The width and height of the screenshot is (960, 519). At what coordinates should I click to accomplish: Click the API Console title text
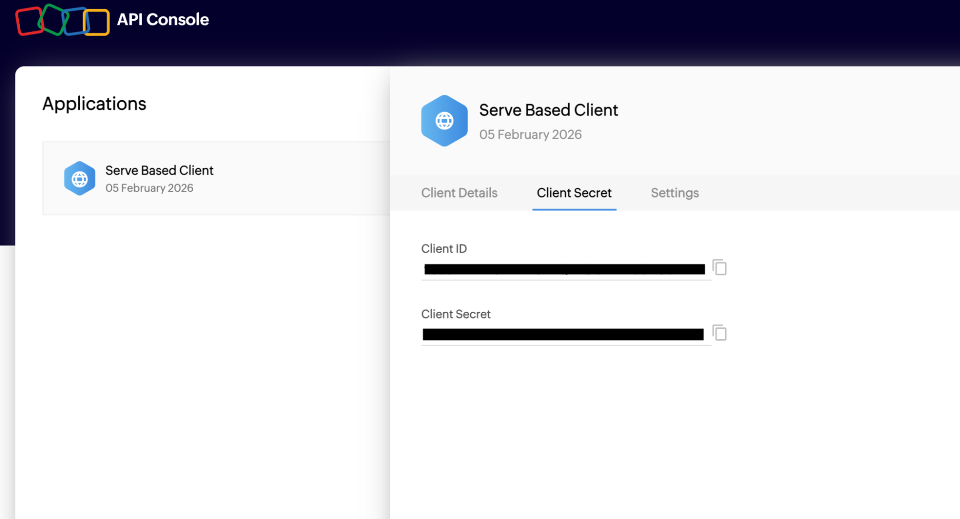pyautogui.click(x=163, y=19)
